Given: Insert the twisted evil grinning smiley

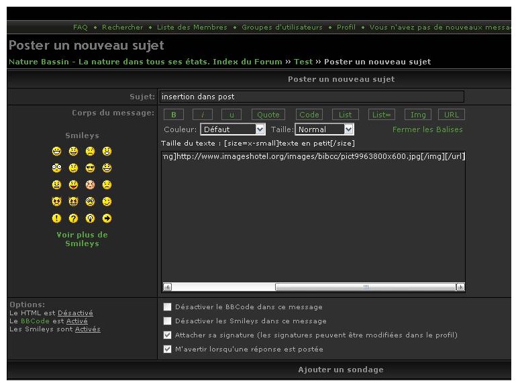Looking at the screenshot, I should [x=73, y=201].
